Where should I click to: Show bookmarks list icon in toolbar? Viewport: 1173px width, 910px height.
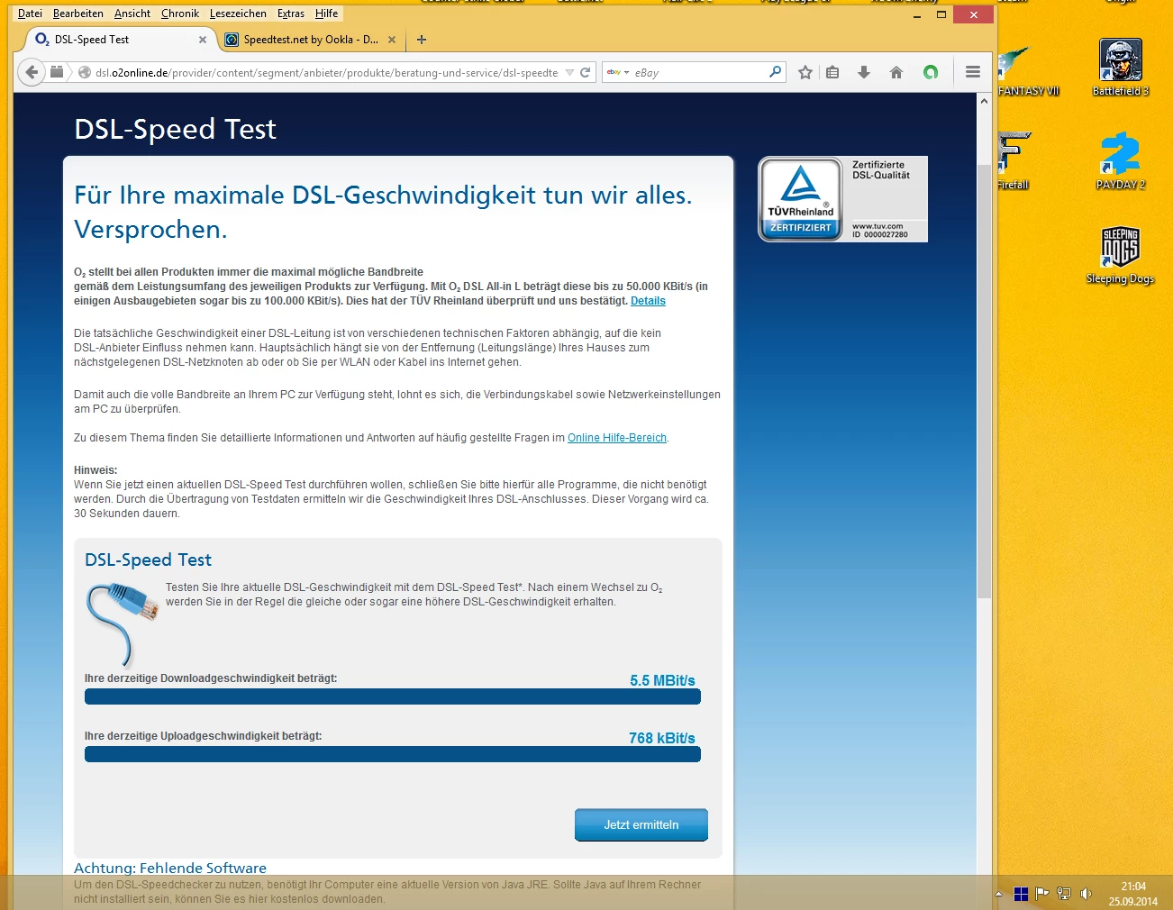(833, 72)
